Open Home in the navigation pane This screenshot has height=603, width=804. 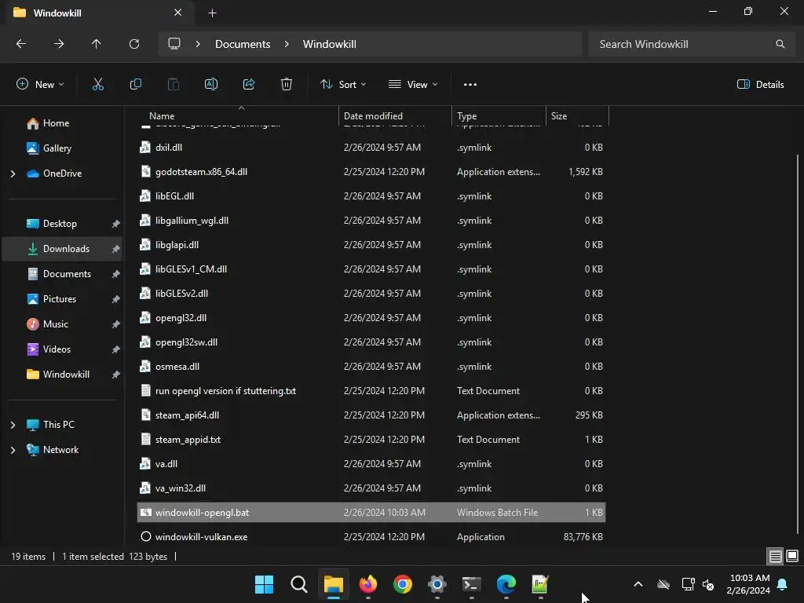(x=56, y=123)
